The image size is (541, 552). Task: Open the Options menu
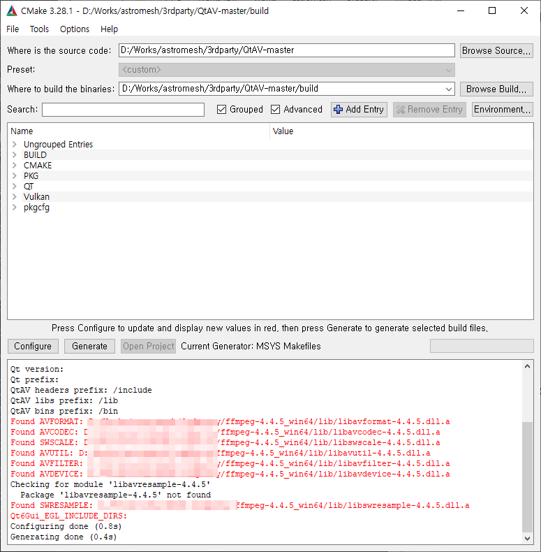pyautogui.click(x=75, y=29)
